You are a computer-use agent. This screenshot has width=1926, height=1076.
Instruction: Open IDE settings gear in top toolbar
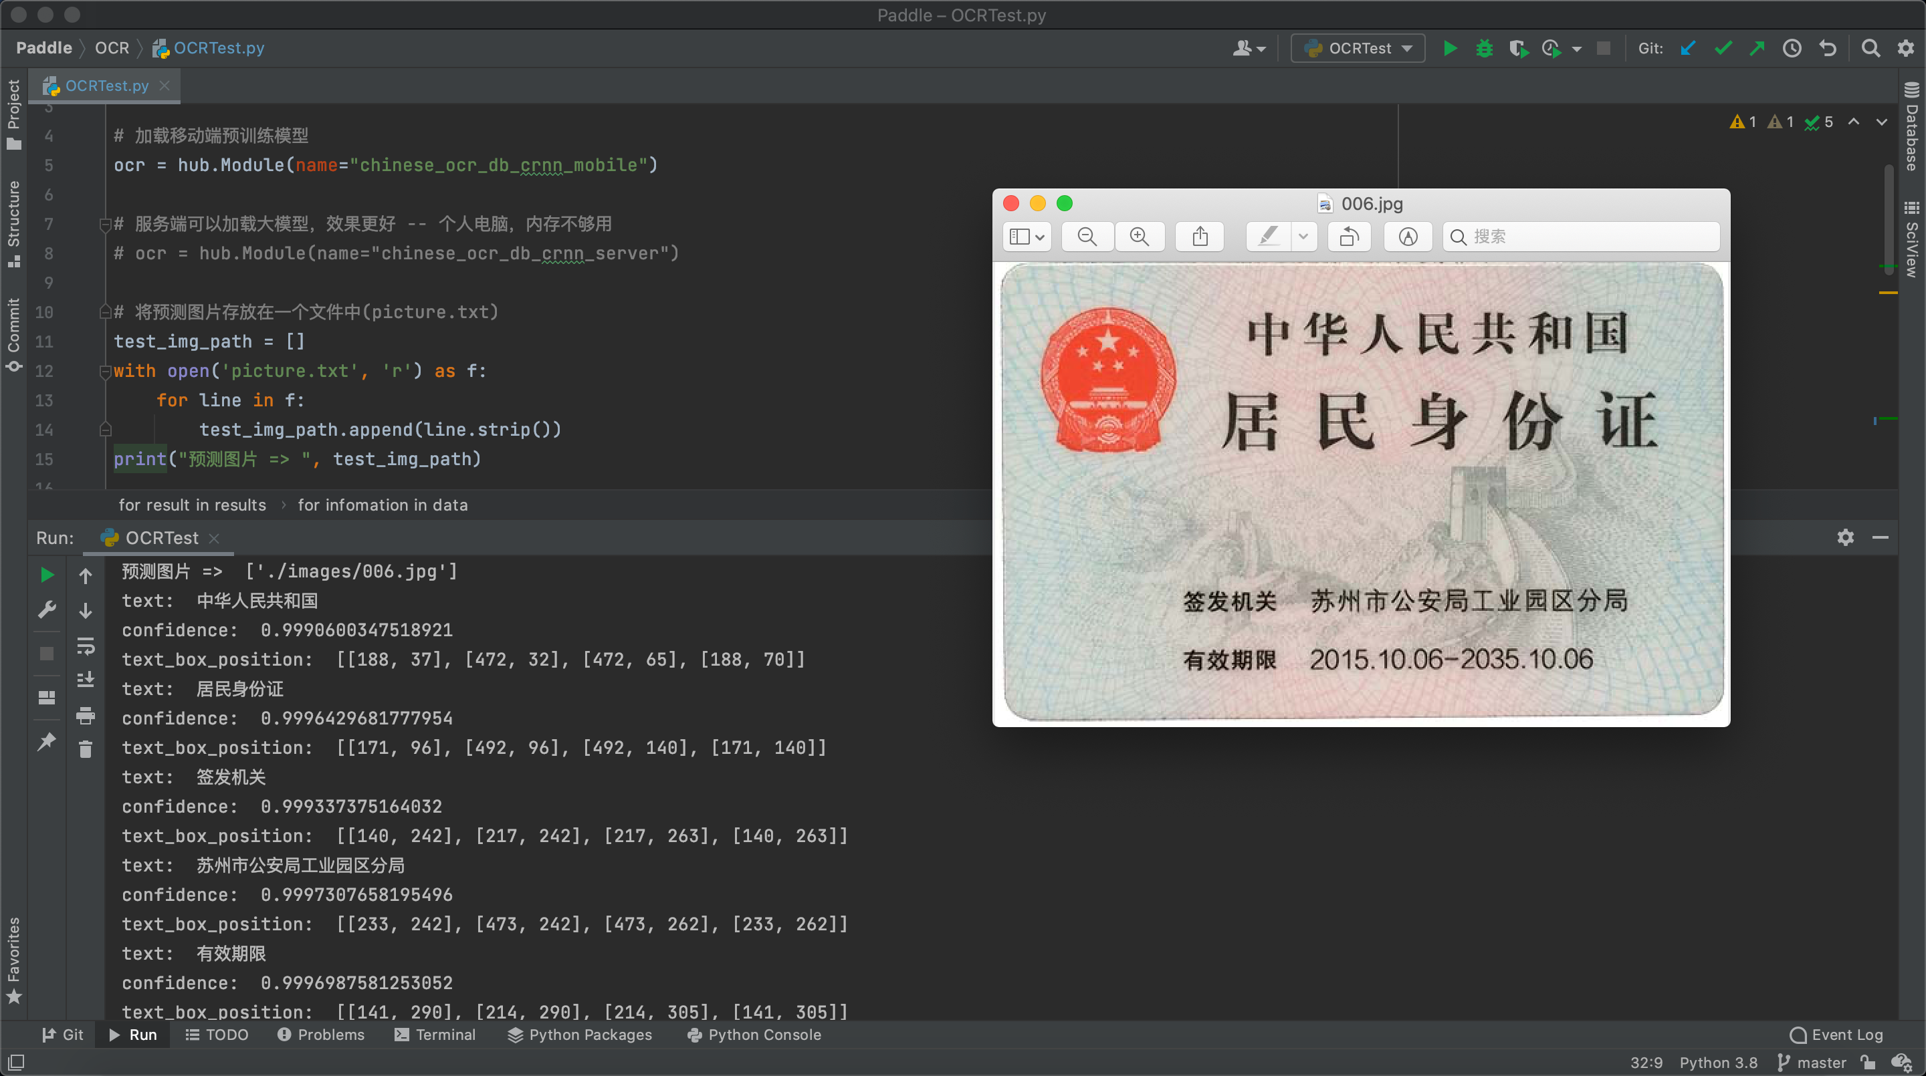(1906, 49)
